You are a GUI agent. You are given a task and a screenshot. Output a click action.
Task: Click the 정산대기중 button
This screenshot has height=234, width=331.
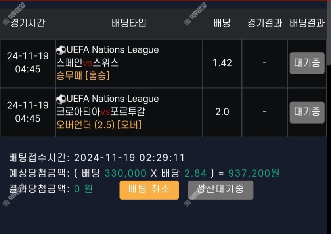point(220,190)
